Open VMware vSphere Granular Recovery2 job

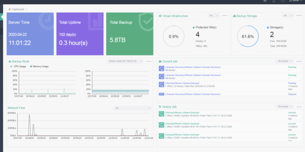193,67
